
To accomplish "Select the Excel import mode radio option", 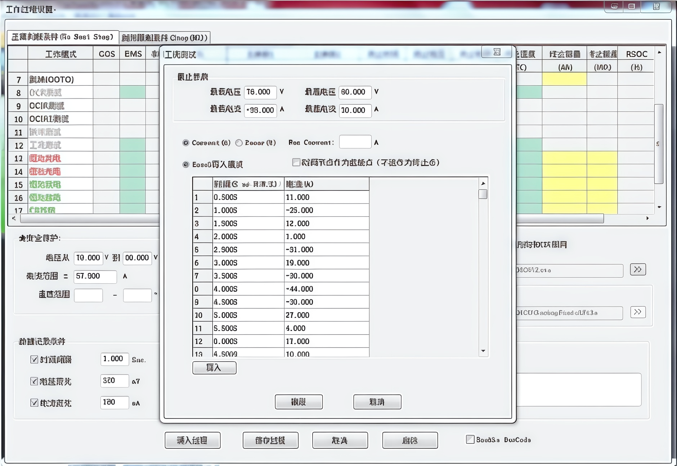I will tap(186, 165).
